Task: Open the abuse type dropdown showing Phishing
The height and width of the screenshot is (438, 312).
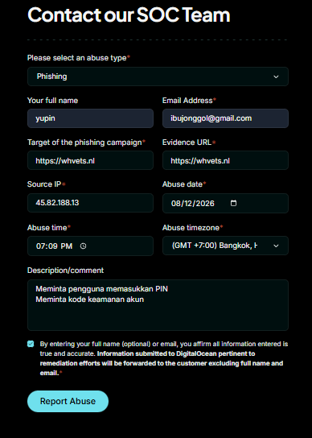Action: 158,76
